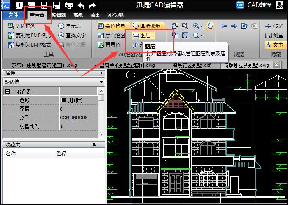Toggle 圆滑弧形 smooth arcs
This screenshot has height=205, width=288.
(x=148, y=26)
